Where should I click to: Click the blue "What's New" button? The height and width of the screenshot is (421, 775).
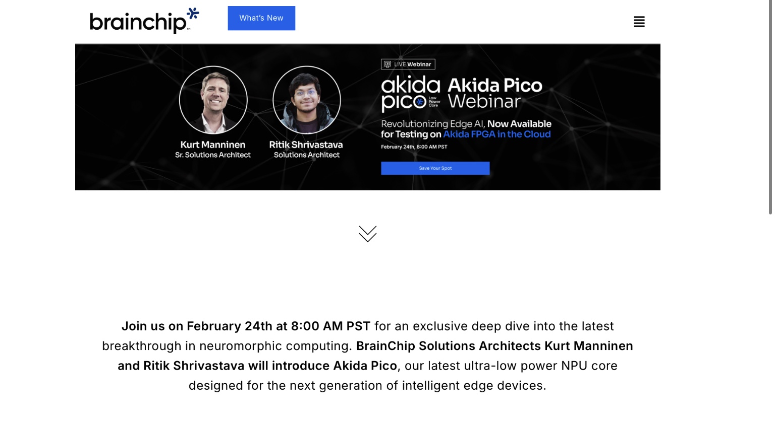(261, 18)
